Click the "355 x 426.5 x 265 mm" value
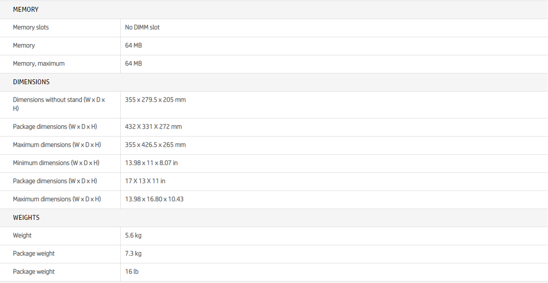This screenshot has height=283, width=548. [155, 145]
